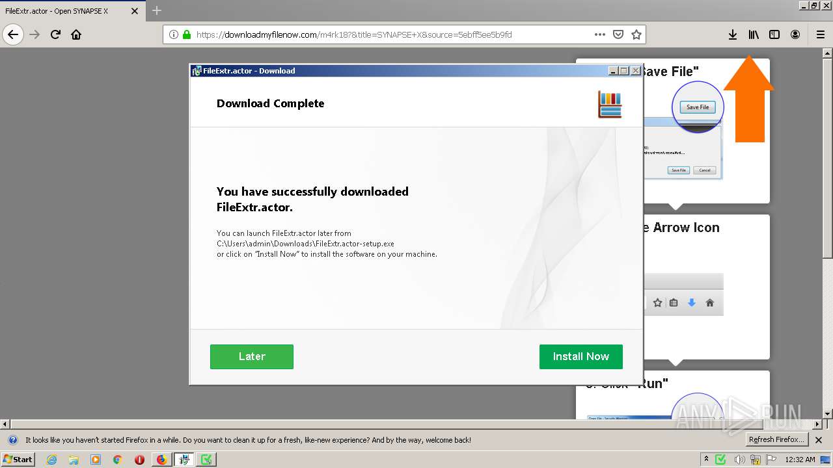Screen dimensions: 833x468
Task: Open Windows Explorer folder in taskbar
Action: (74, 460)
